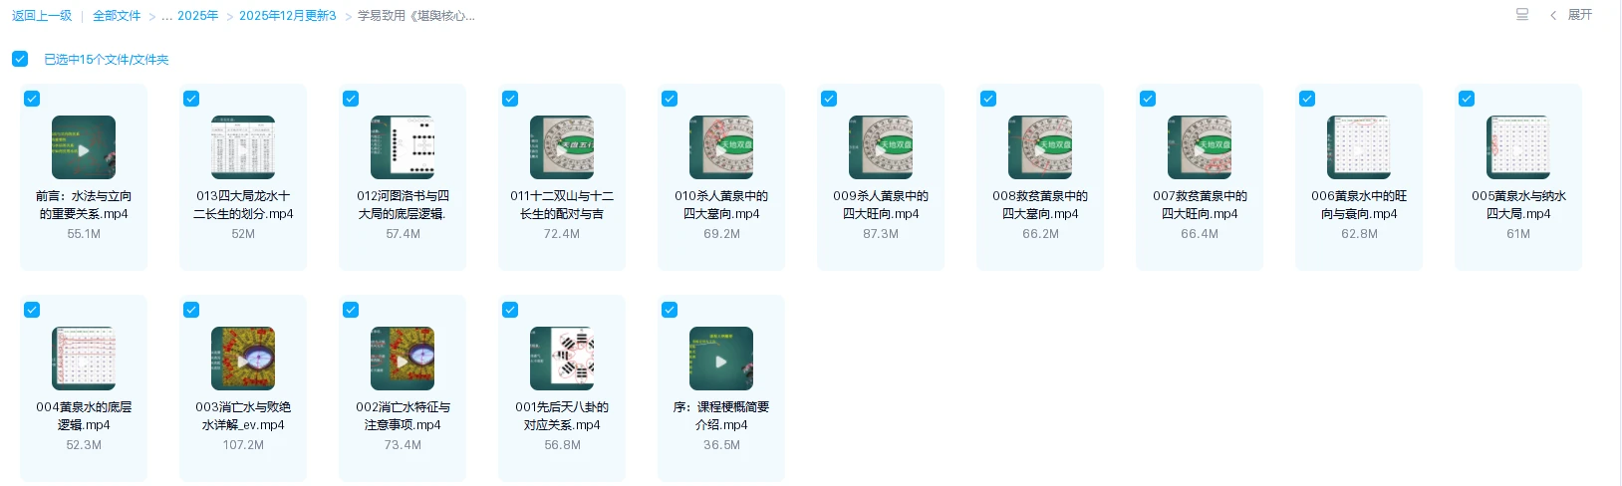This screenshot has height=486, width=1622.
Task: Open 序：课程梗概简要介绍.mp4 video icon
Action: point(721,359)
